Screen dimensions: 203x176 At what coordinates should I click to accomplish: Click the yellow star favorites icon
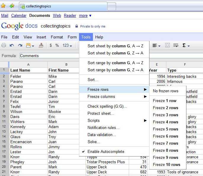[3, 6]
